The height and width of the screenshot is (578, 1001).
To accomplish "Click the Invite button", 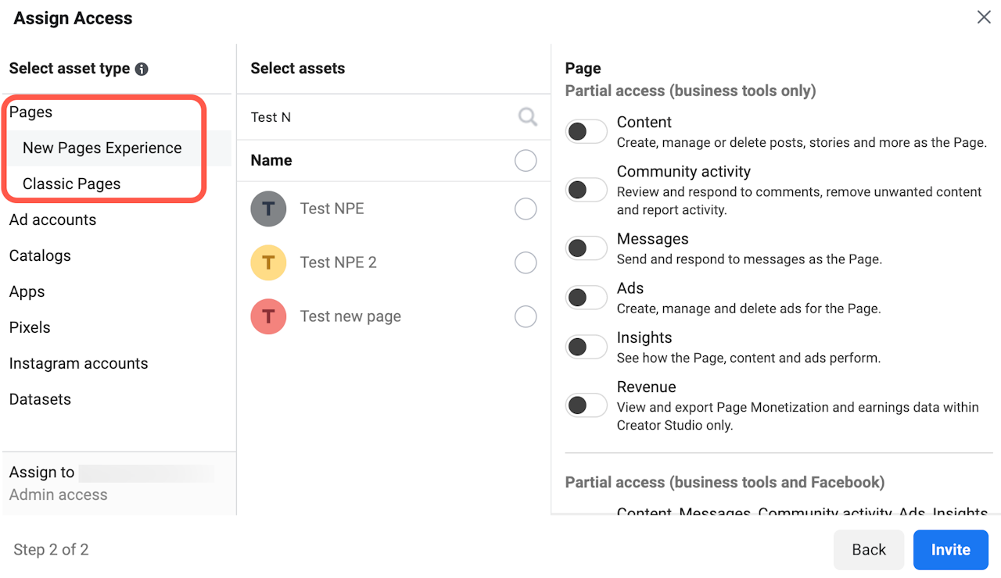I will pos(950,550).
